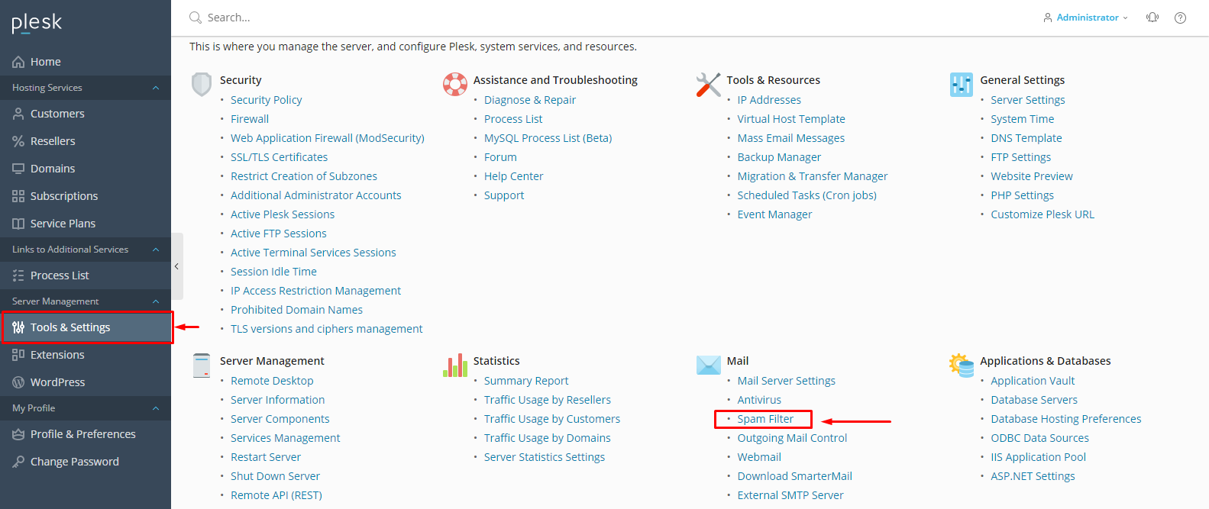The image size is (1209, 509).
Task: Click the Mail envelope icon
Action: tap(709, 365)
